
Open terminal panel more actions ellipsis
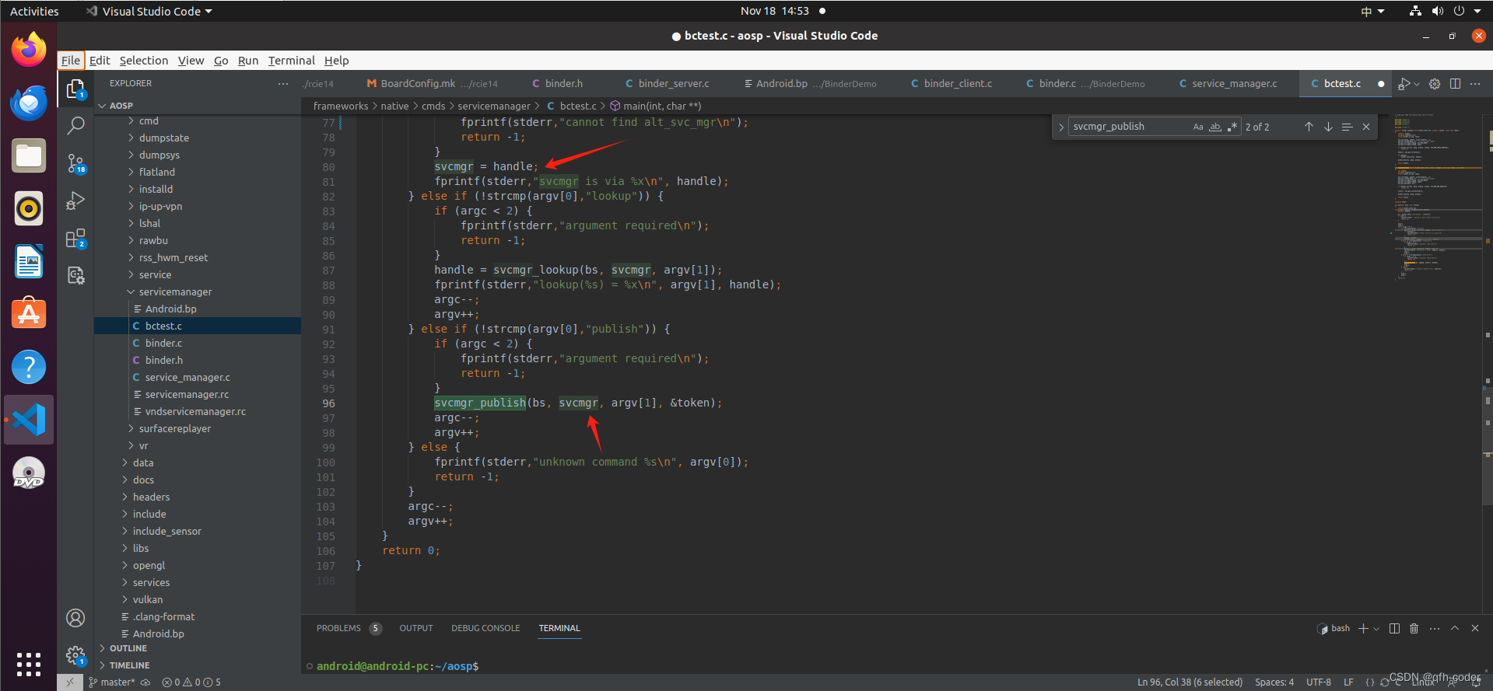coord(1435,628)
